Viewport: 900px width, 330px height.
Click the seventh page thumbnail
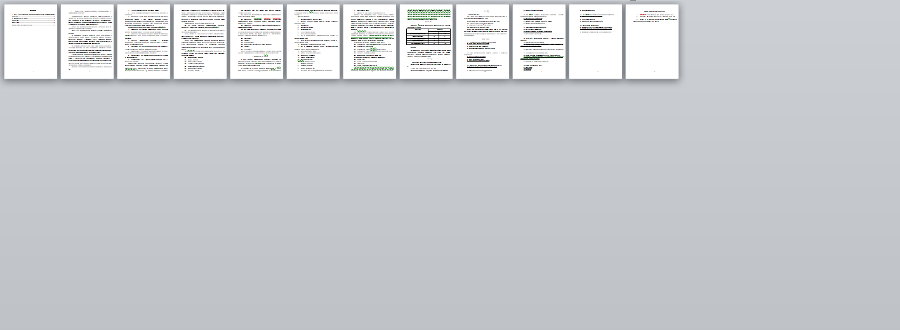369,42
